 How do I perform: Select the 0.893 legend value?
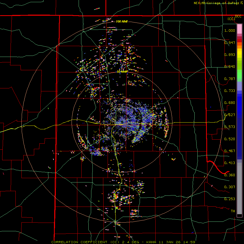click(230, 54)
